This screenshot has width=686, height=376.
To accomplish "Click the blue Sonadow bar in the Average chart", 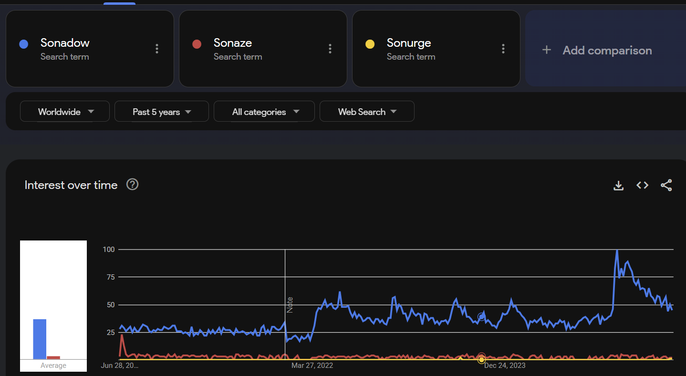I will click(x=40, y=339).
